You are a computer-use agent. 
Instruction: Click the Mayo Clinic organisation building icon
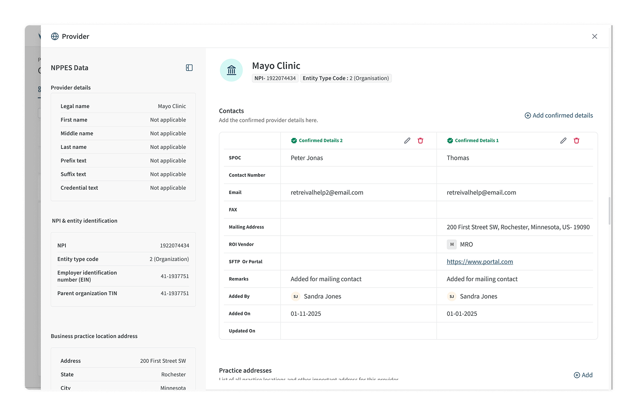tap(231, 70)
